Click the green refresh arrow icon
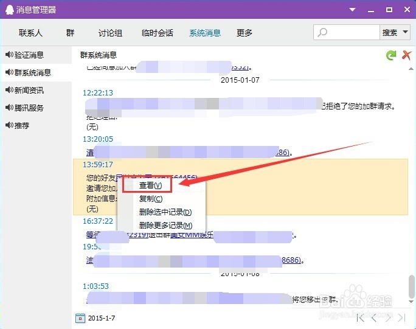Viewport: 416px width, 329px height. [x=391, y=55]
